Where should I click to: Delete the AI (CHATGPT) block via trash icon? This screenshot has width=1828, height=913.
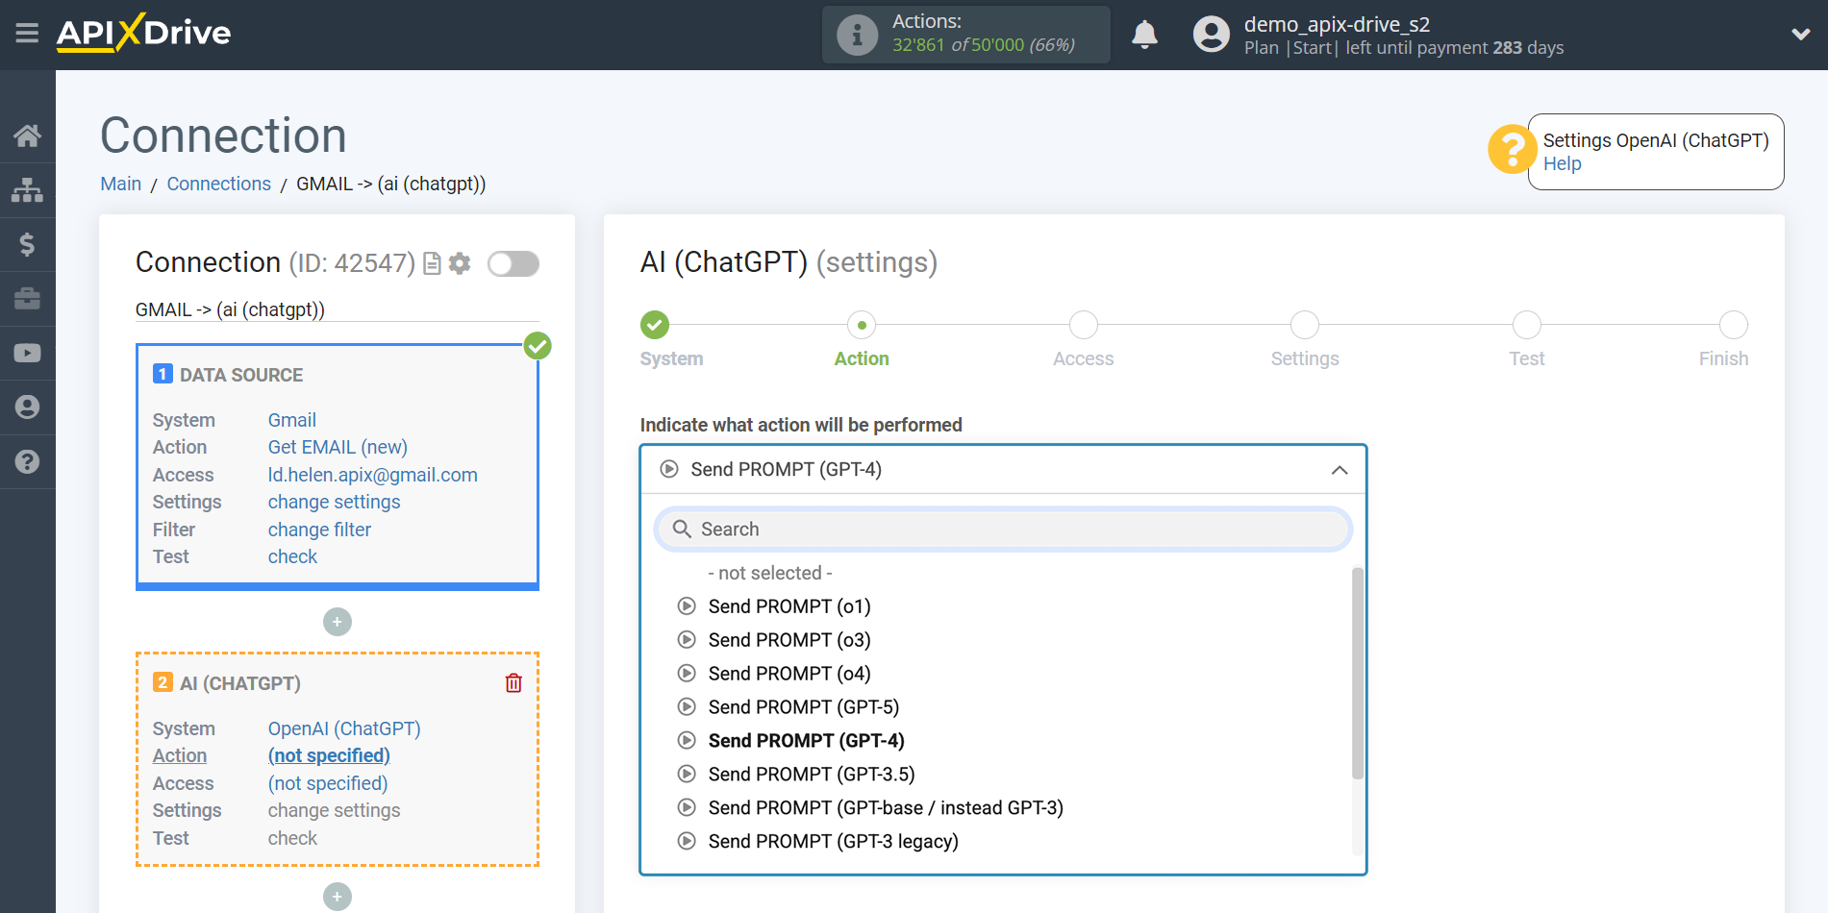click(513, 682)
